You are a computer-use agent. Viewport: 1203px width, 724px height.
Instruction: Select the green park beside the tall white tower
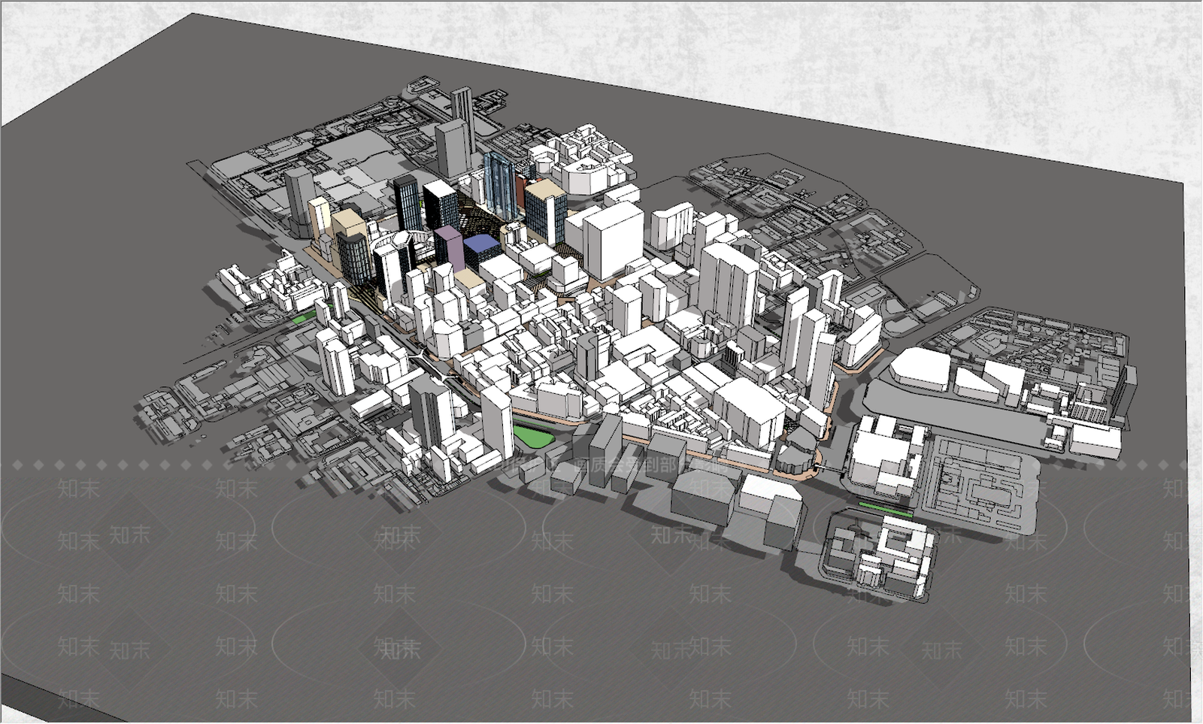point(533,437)
